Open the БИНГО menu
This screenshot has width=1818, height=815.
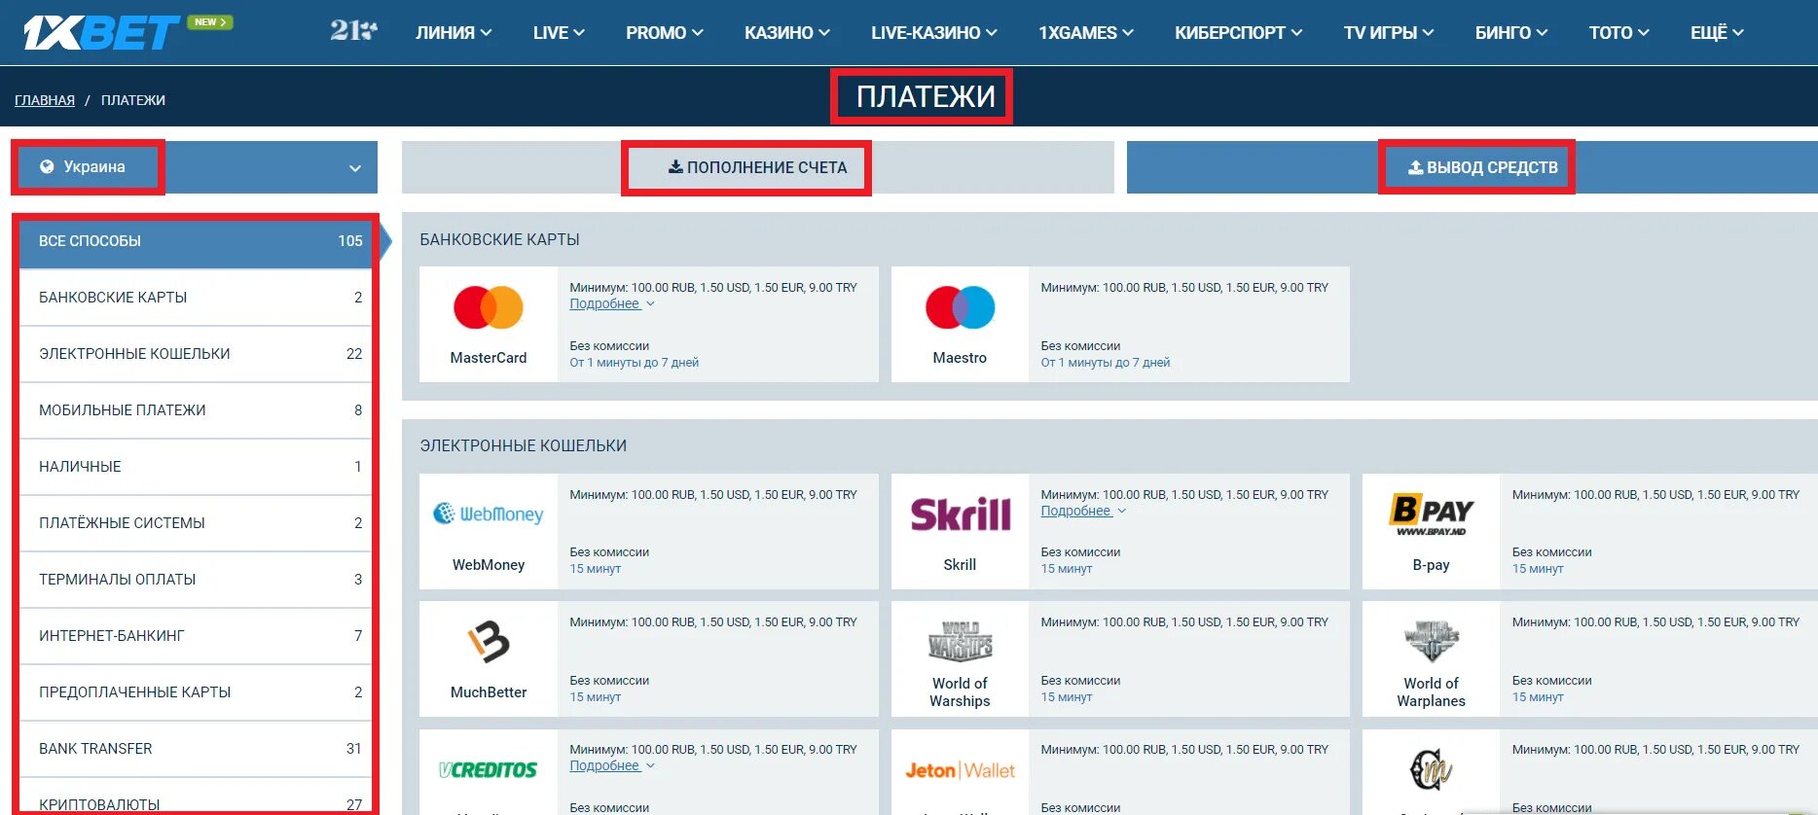click(x=1511, y=33)
